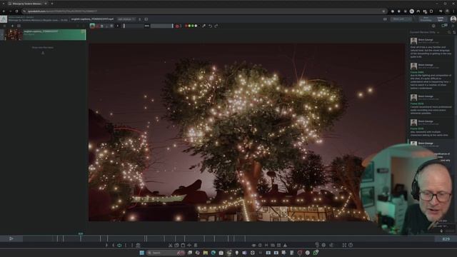
Task: Click the Share with input field
Action: click(x=401, y=19)
